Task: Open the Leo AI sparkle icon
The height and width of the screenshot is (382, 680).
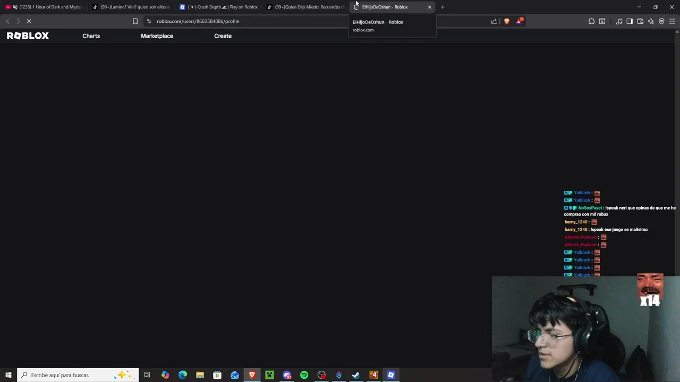Action: click(651, 21)
